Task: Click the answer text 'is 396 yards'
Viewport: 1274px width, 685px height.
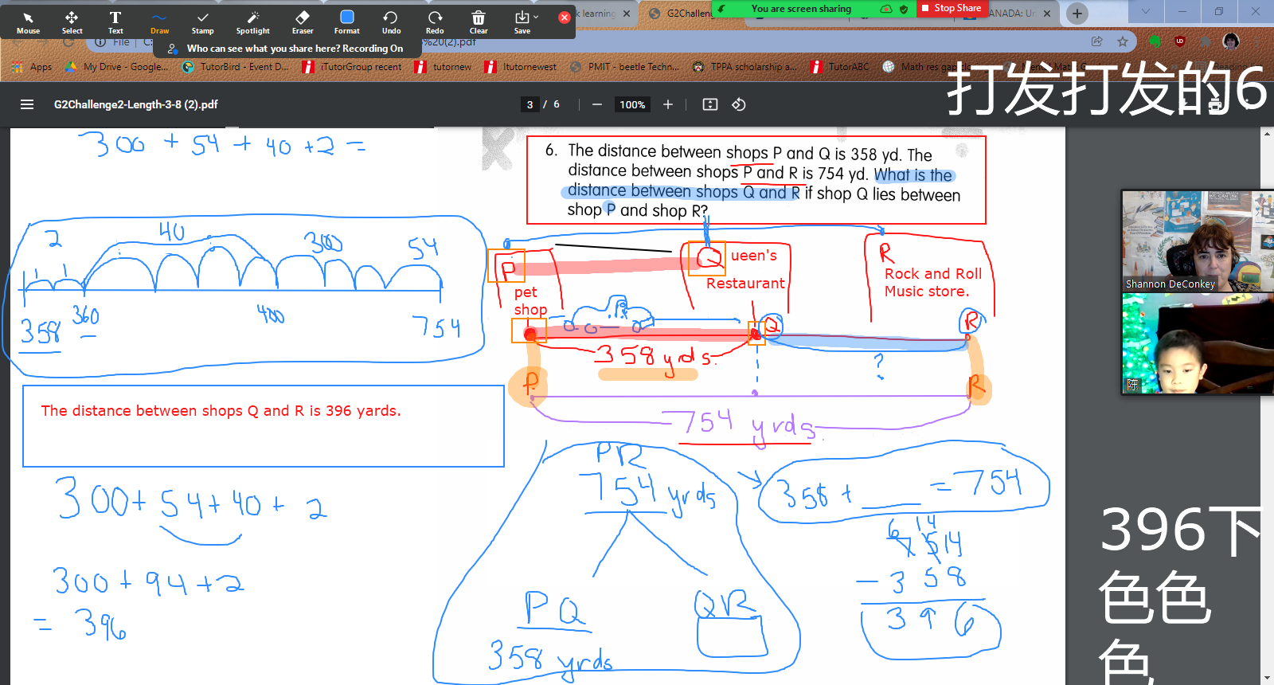Action: coord(354,411)
